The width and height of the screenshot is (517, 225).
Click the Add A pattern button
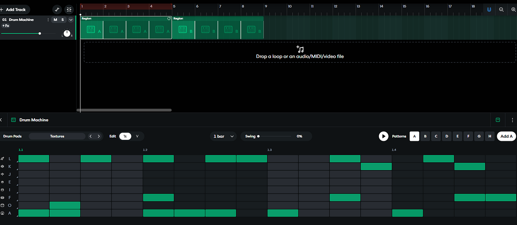[x=506, y=136]
